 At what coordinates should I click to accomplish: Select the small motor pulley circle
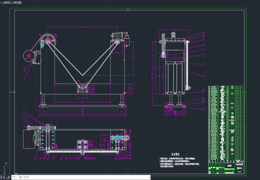coord(29,56)
